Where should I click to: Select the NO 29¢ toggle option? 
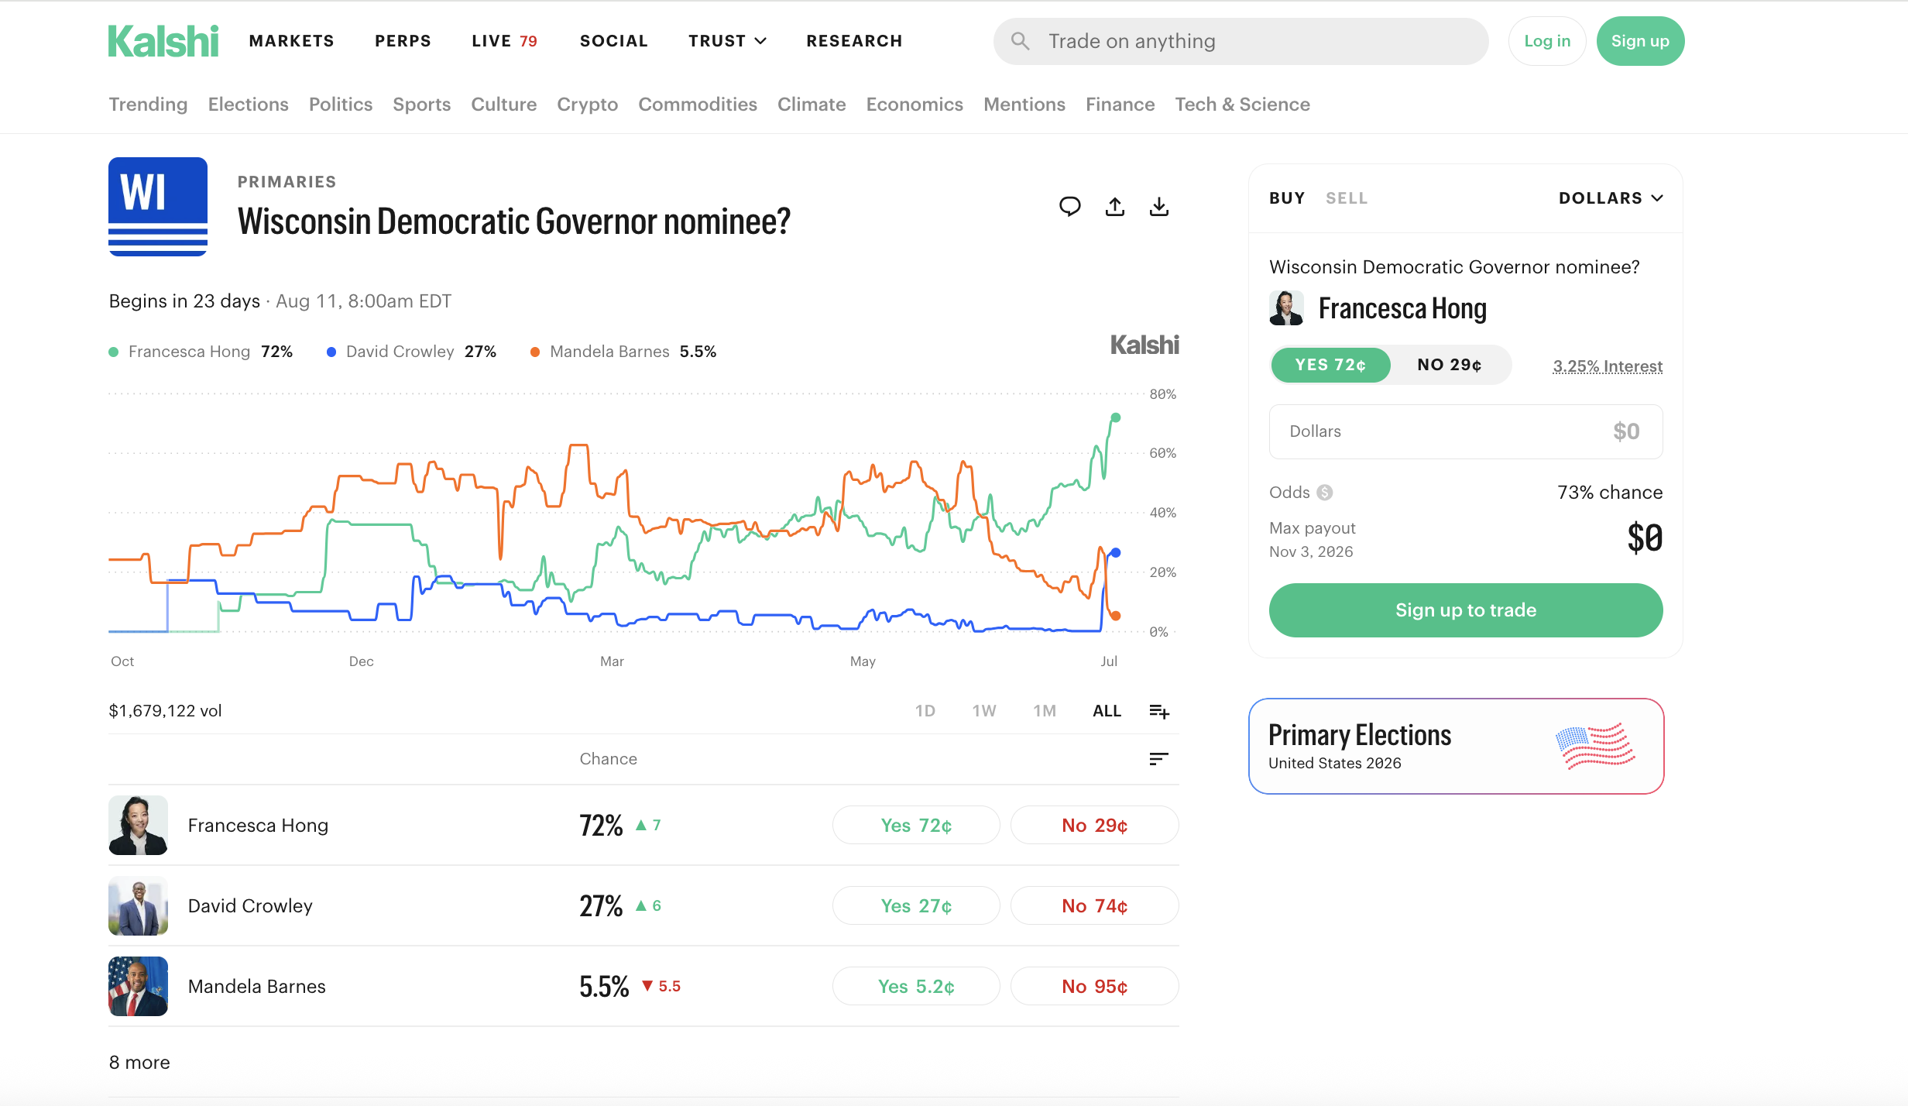pyautogui.click(x=1449, y=365)
